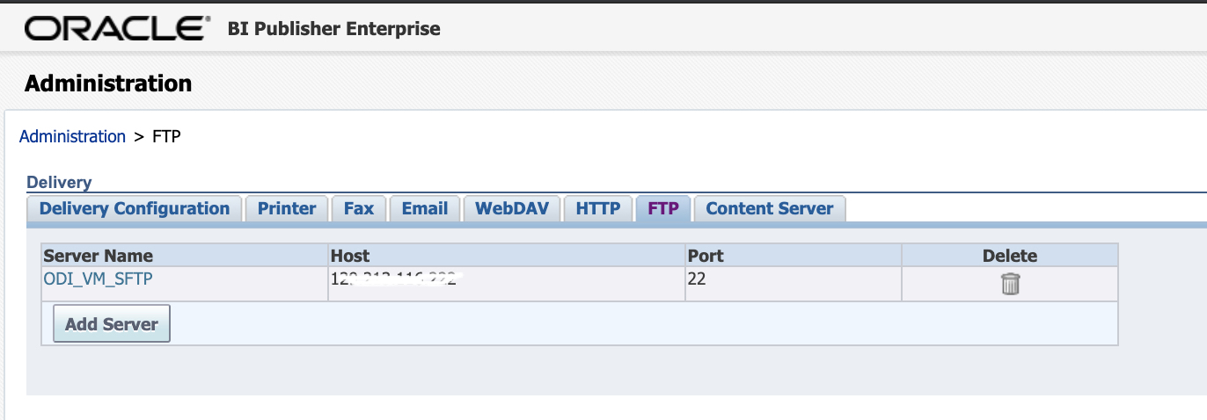Click the Server Name column header

[99, 256]
